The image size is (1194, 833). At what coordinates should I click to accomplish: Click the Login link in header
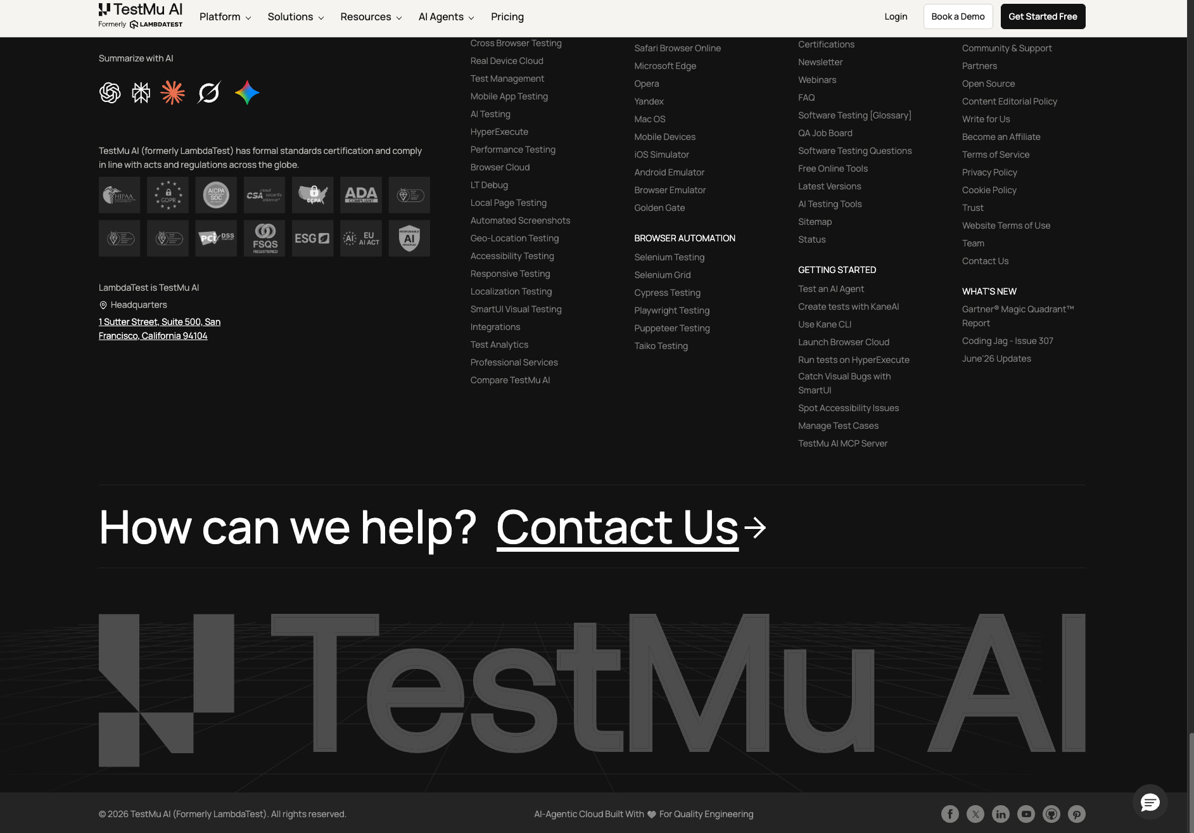pos(896,16)
